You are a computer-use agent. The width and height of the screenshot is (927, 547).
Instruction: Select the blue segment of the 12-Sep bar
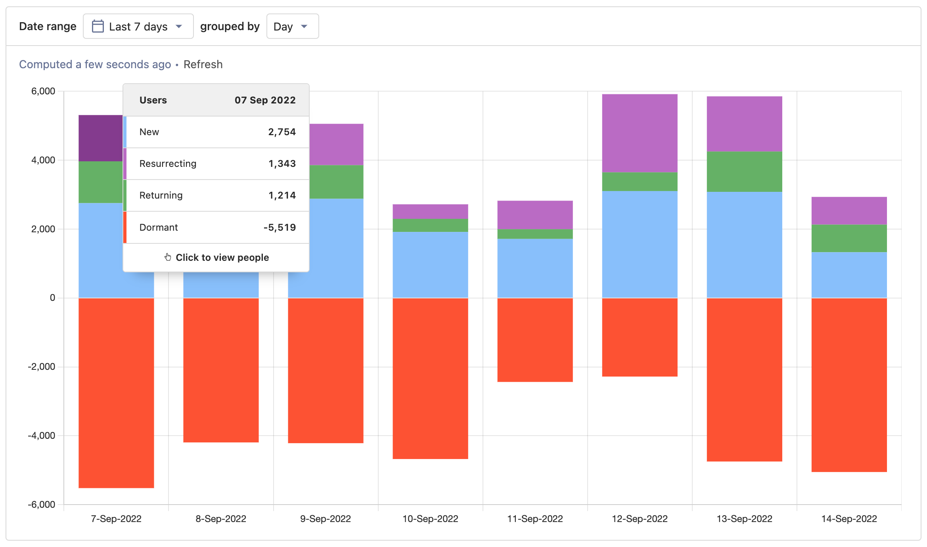coord(639,244)
